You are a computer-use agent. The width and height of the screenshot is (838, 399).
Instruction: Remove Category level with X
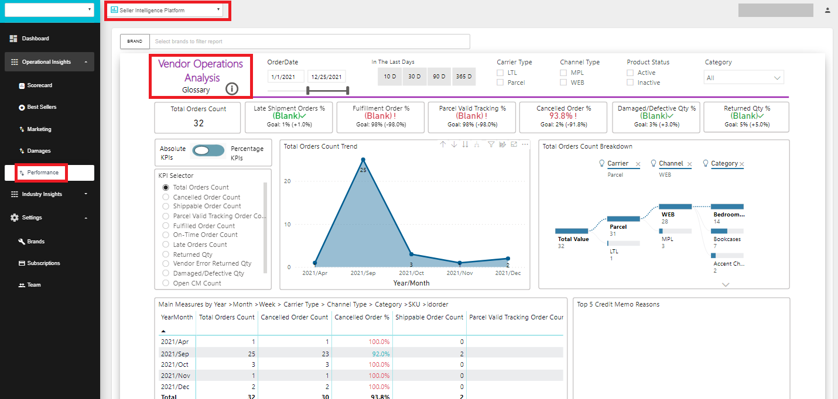(741, 164)
